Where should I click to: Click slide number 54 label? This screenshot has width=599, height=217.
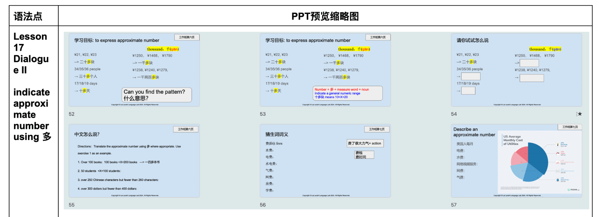click(x=454, y=114)
